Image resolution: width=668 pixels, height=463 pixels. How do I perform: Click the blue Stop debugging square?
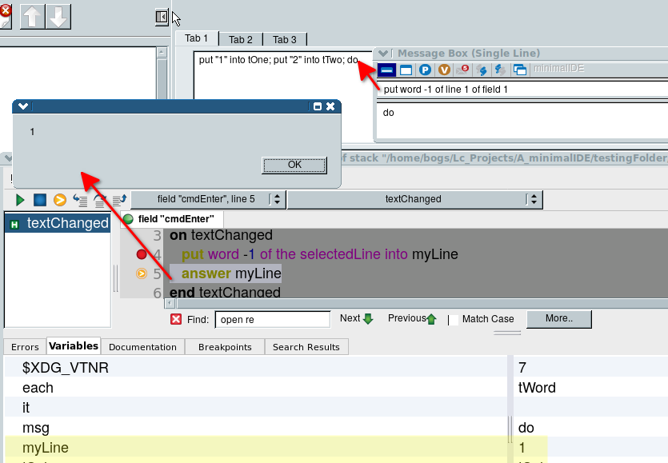point(40,200)
